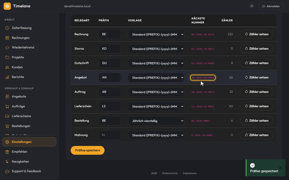This screenshot has width=289, height=180.
Task: Click the Aufträge shopping cart icon
Action: (x=7, y=106)
